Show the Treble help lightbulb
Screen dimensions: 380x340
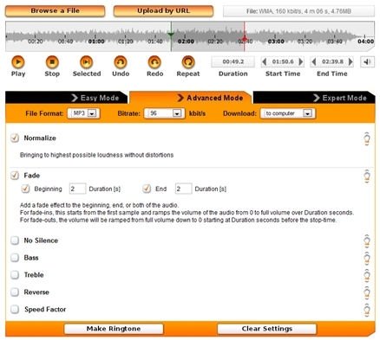pyautogui.click(x=367, y=275)
